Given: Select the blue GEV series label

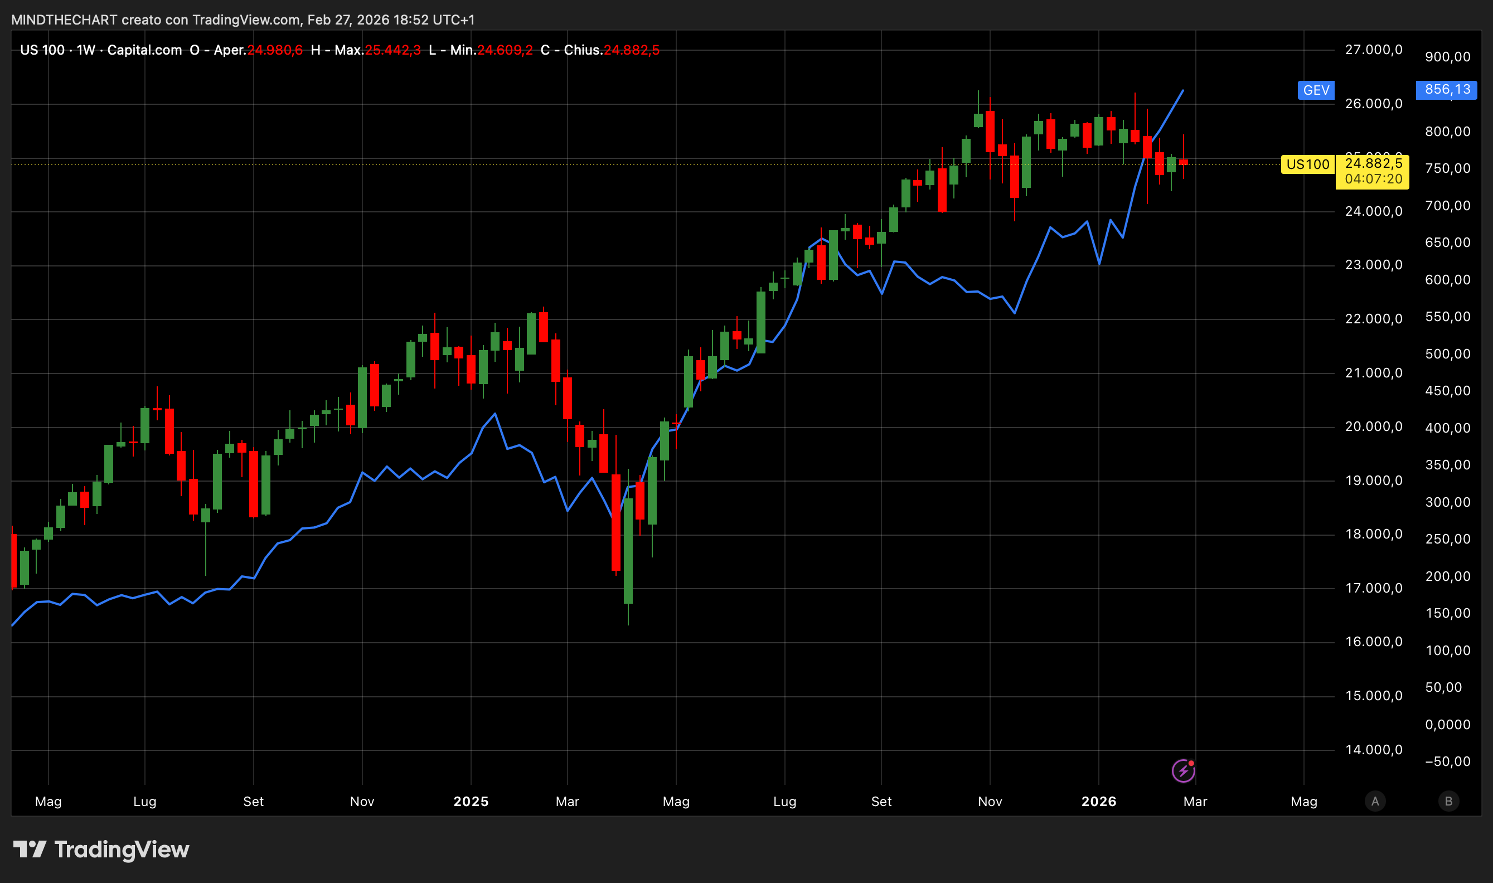Looking at the screenshot, I should (x=1316, y=90).
